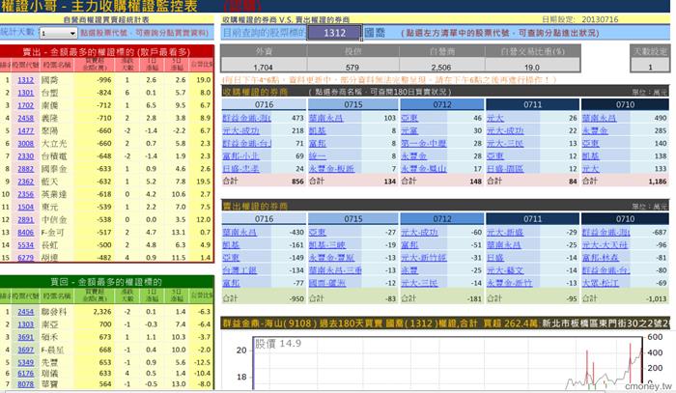Select the chart label 股價 14.9
Screen dimensions: 676x393
(x=278, y=344)
